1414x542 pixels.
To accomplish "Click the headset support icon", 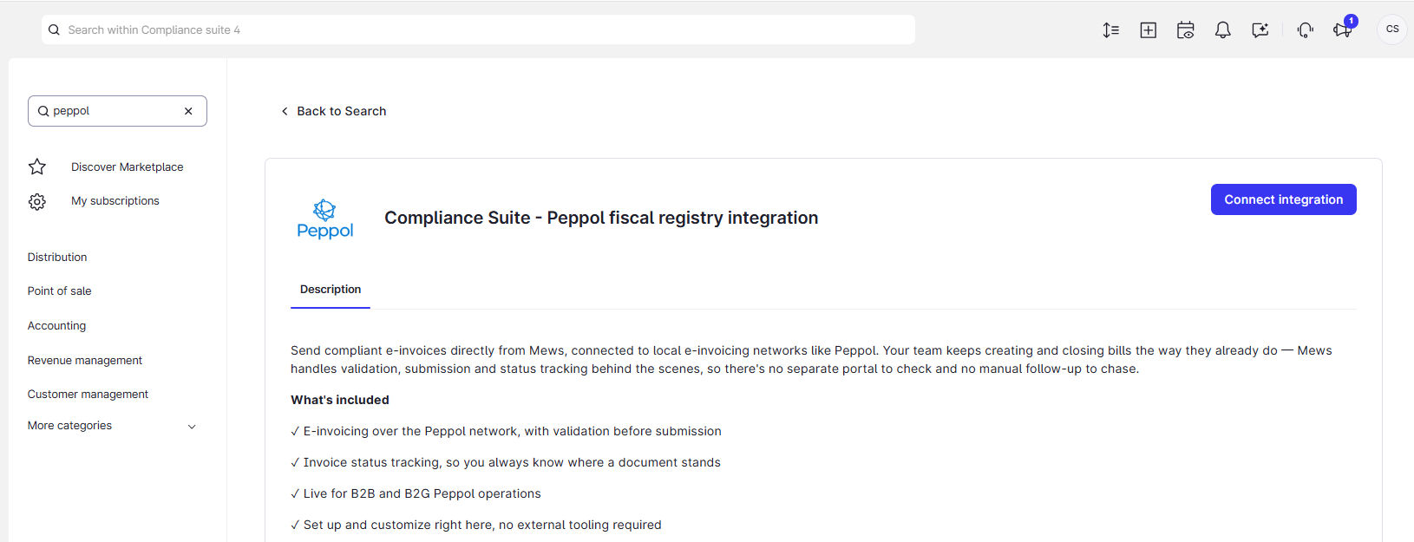I will (1306, 30).
